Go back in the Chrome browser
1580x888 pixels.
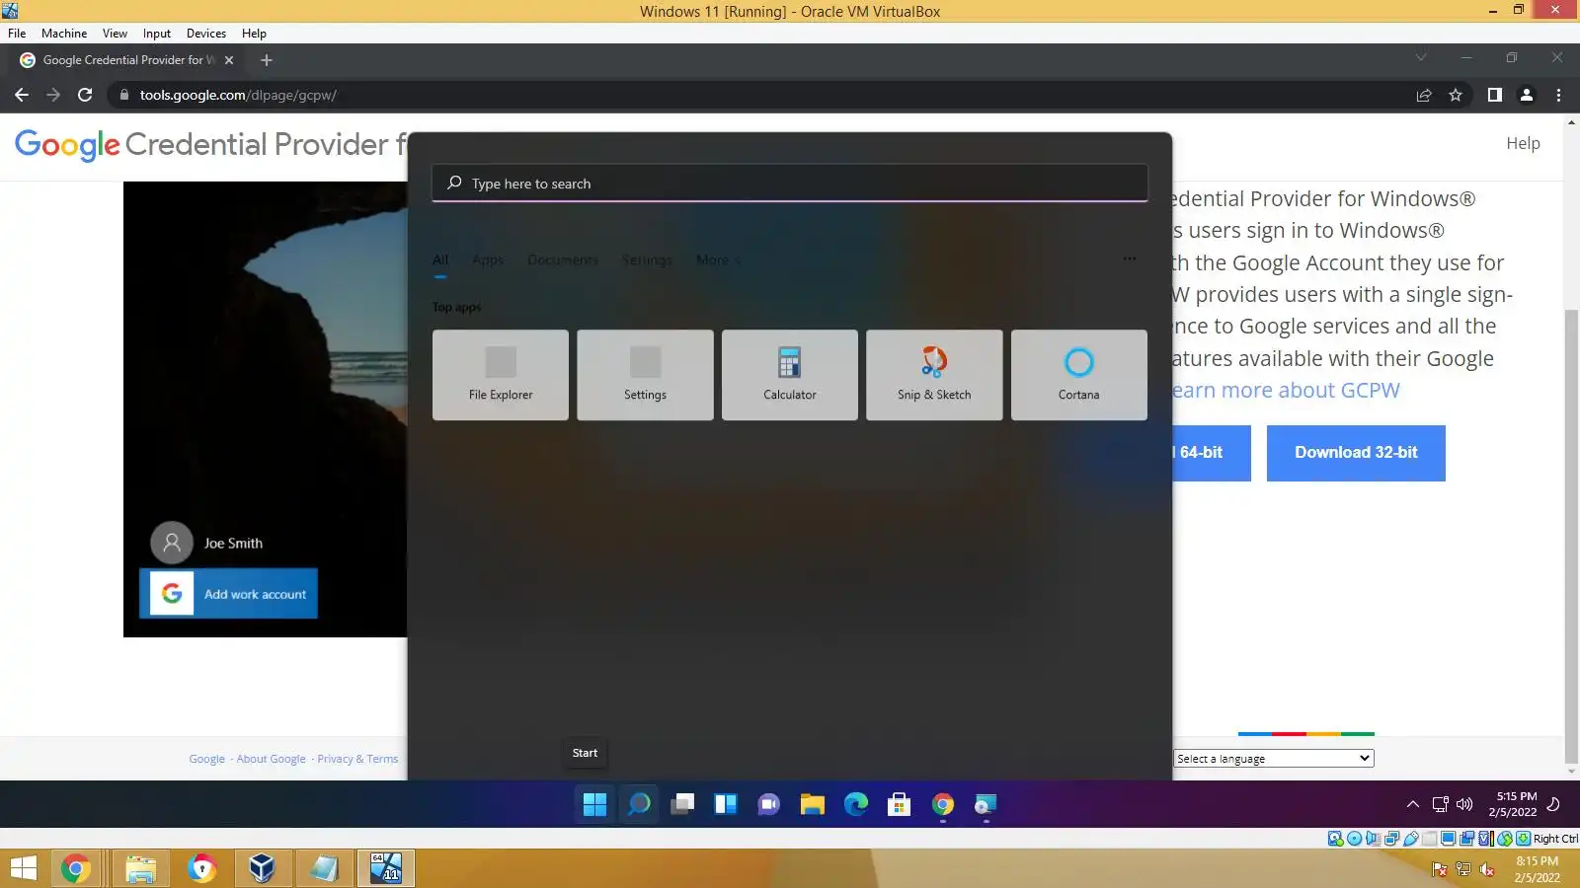click(x=22, y=95)
